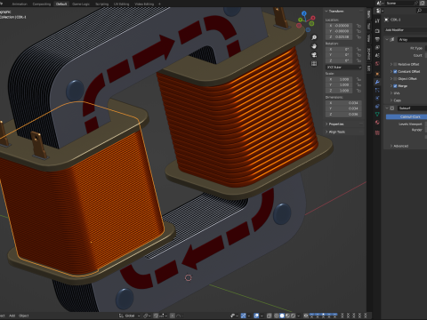Lock the Scale Z value
Viewport: 427px width, 320px height.
point(359,91)
